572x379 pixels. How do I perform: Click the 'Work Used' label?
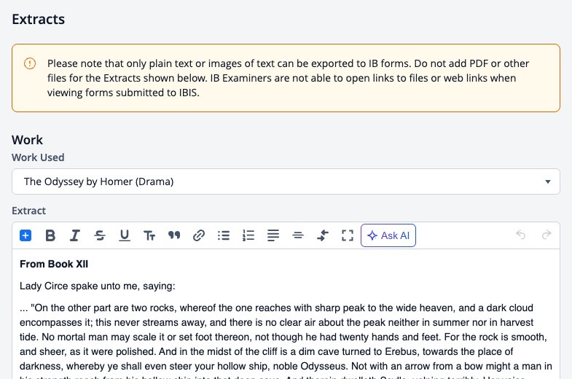[x=38, y=157]
